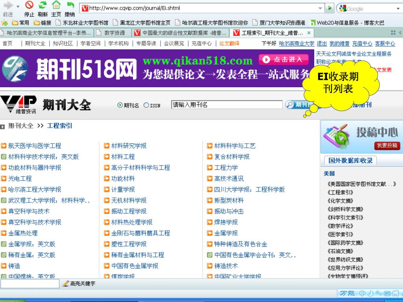Open the 《工程索引》 database link
403x302 pixels.
pos(340,192)
